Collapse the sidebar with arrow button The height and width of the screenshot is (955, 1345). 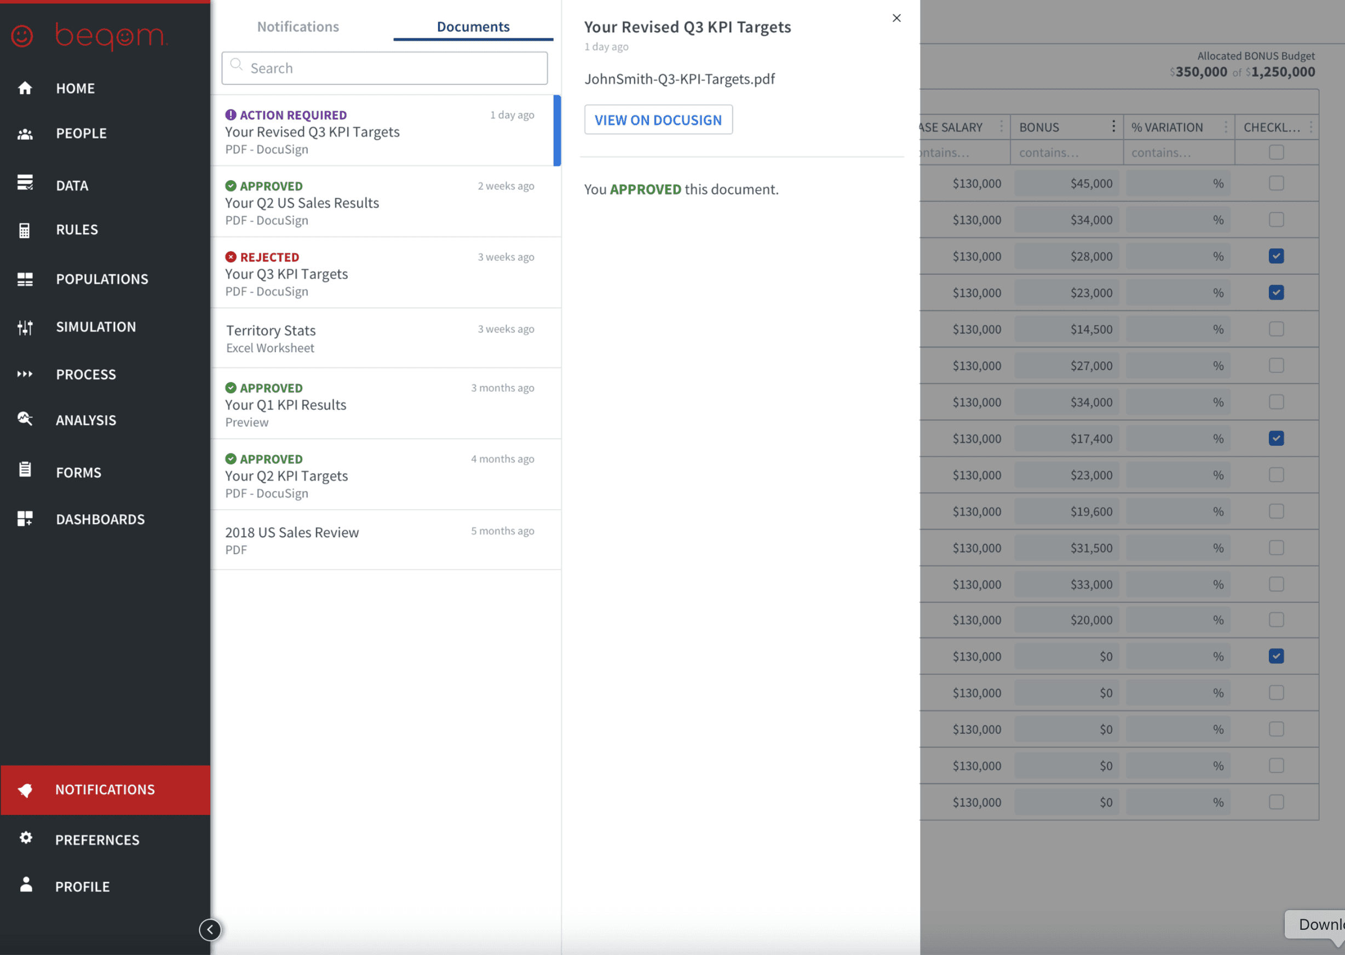point(210,930)
